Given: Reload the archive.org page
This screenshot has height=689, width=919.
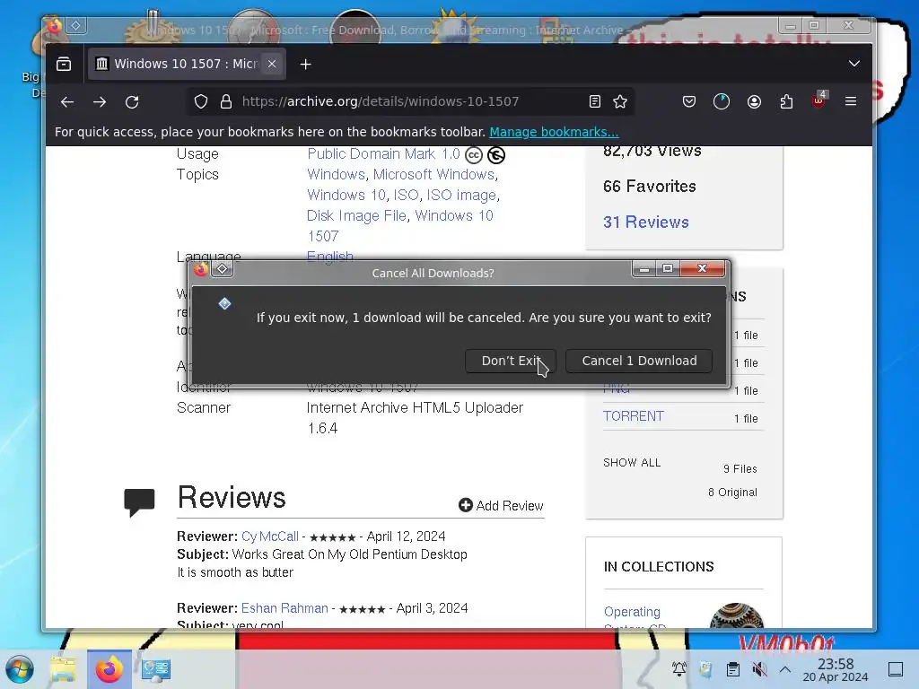Looking at the screenshot, I should [132, 102].
